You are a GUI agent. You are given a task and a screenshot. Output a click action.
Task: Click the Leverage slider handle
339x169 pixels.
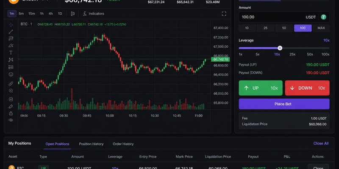click(280, 48)
